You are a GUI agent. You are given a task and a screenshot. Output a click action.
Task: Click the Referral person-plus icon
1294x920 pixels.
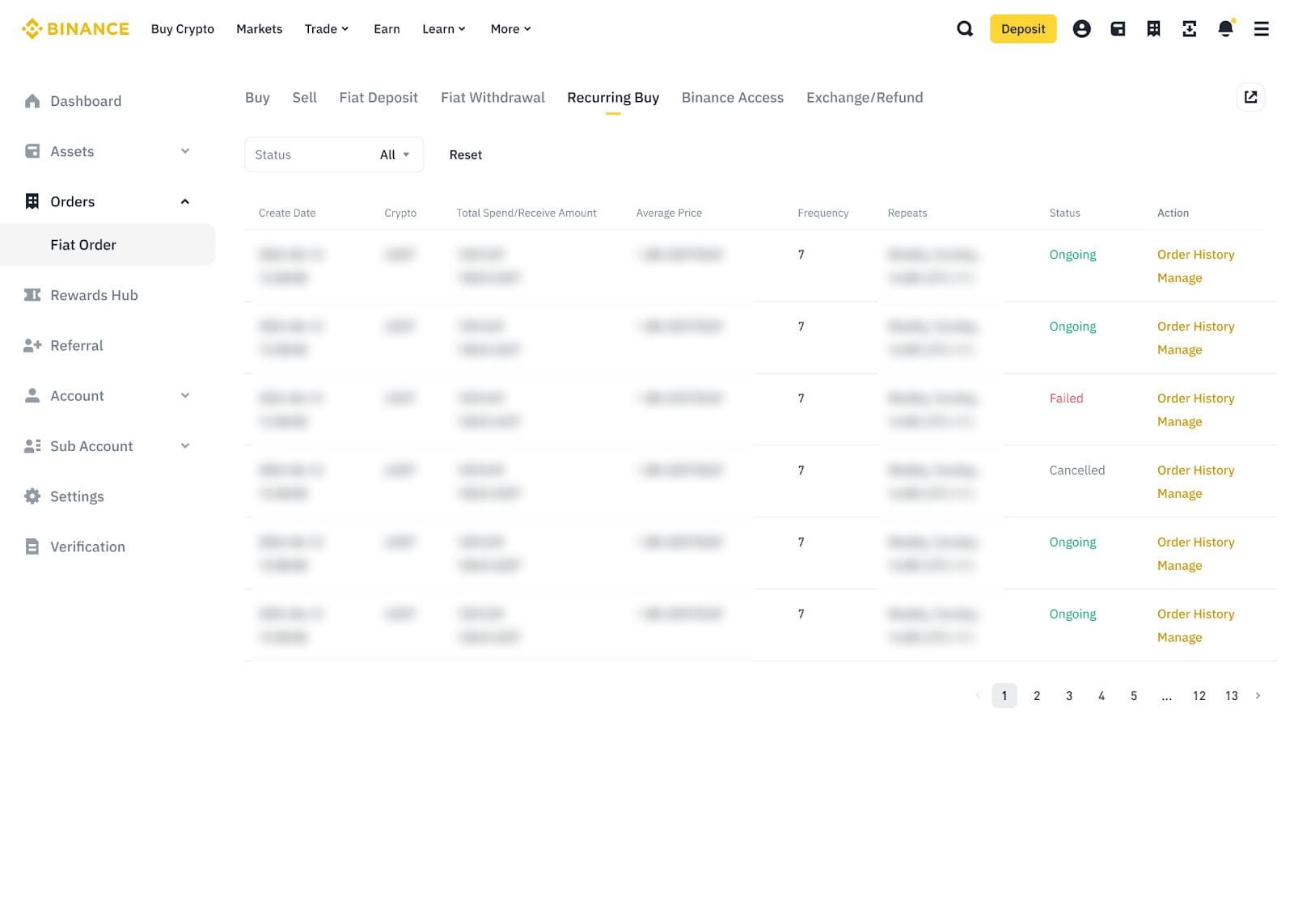[x=32, y=345]
